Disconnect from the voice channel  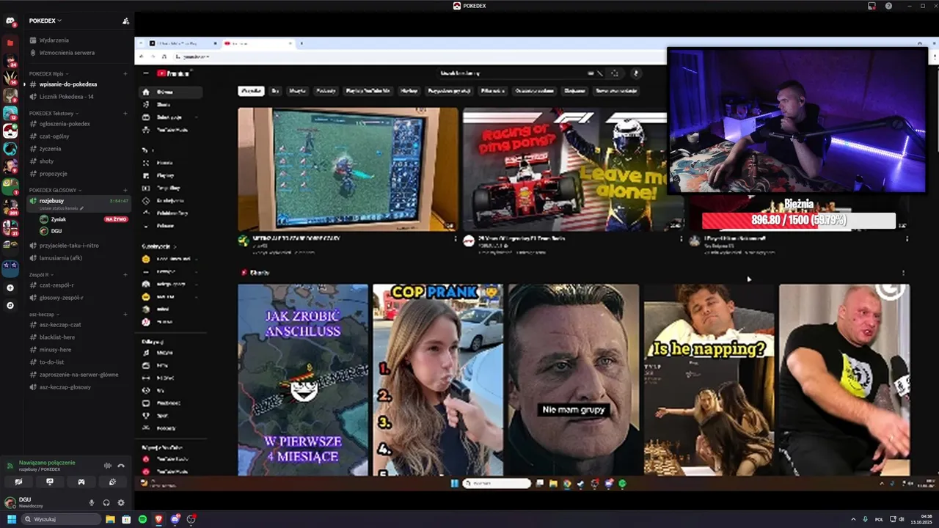tap(121, 466)
